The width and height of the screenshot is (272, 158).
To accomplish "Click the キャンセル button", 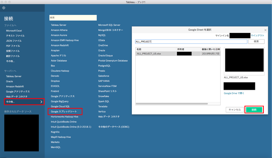I will [x=235, y=110].
